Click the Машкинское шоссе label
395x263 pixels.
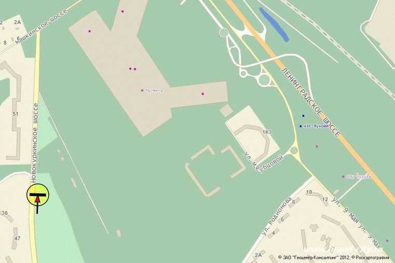[x=41, y=26]
